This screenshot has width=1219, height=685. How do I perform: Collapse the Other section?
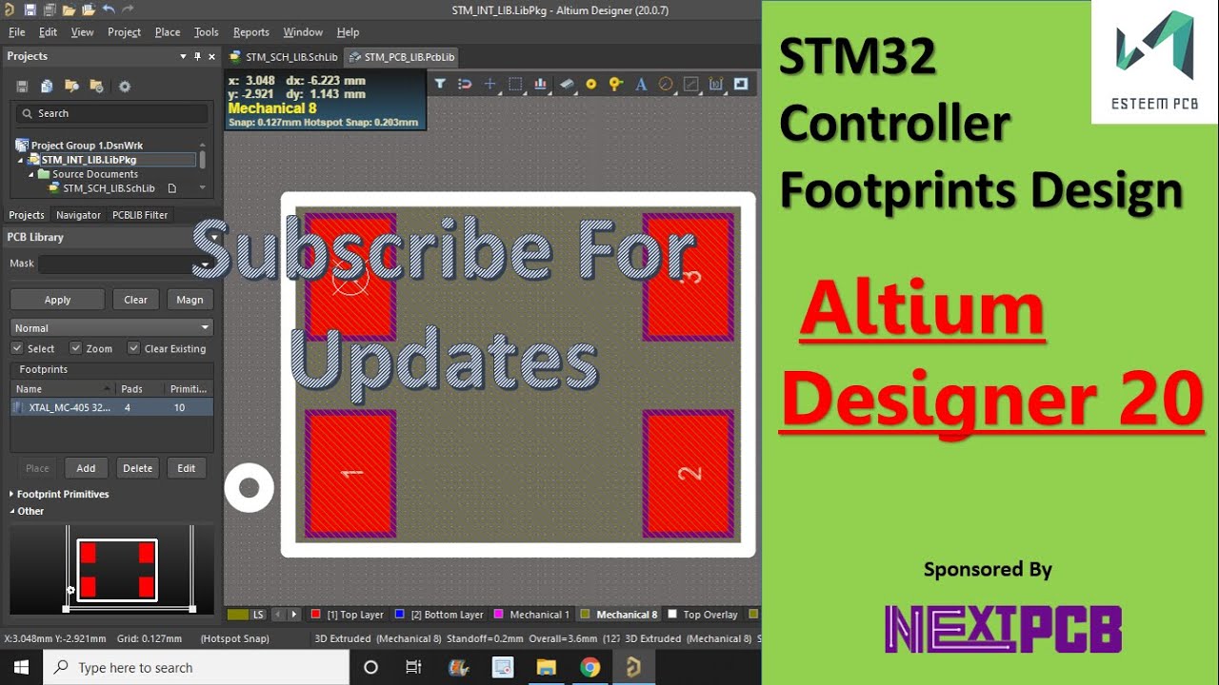[11, 511]
